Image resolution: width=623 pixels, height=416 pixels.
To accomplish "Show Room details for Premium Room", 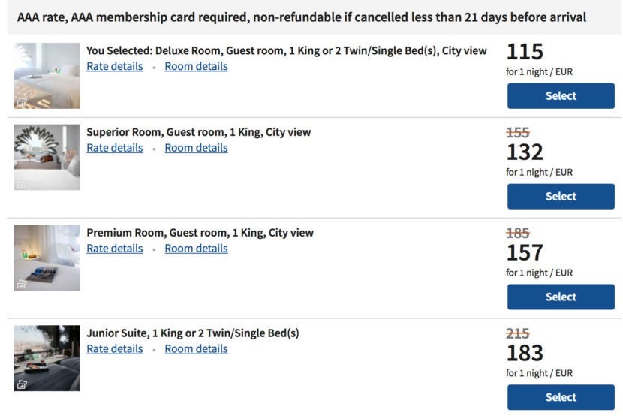I will 196,249.
